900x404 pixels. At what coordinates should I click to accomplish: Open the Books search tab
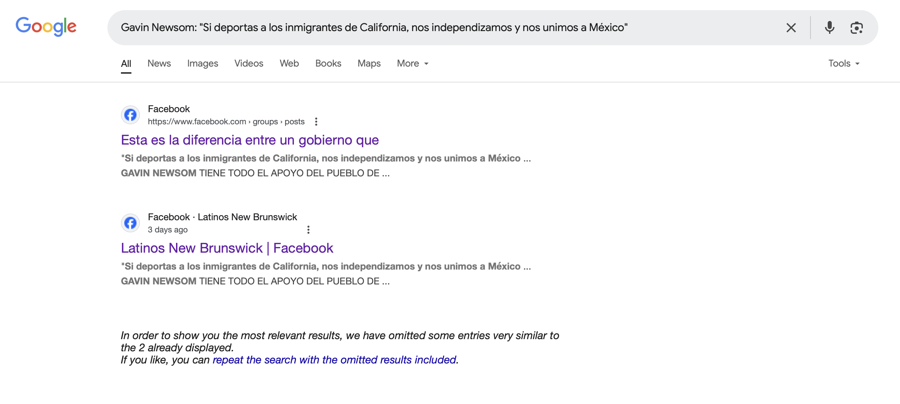pos(328,64)
